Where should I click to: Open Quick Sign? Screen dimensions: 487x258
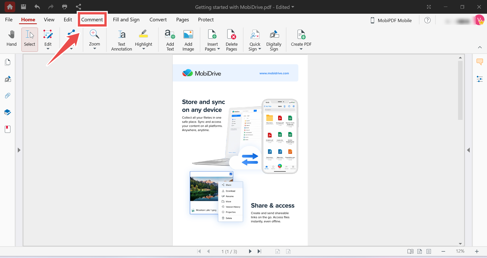click(255, 40)
